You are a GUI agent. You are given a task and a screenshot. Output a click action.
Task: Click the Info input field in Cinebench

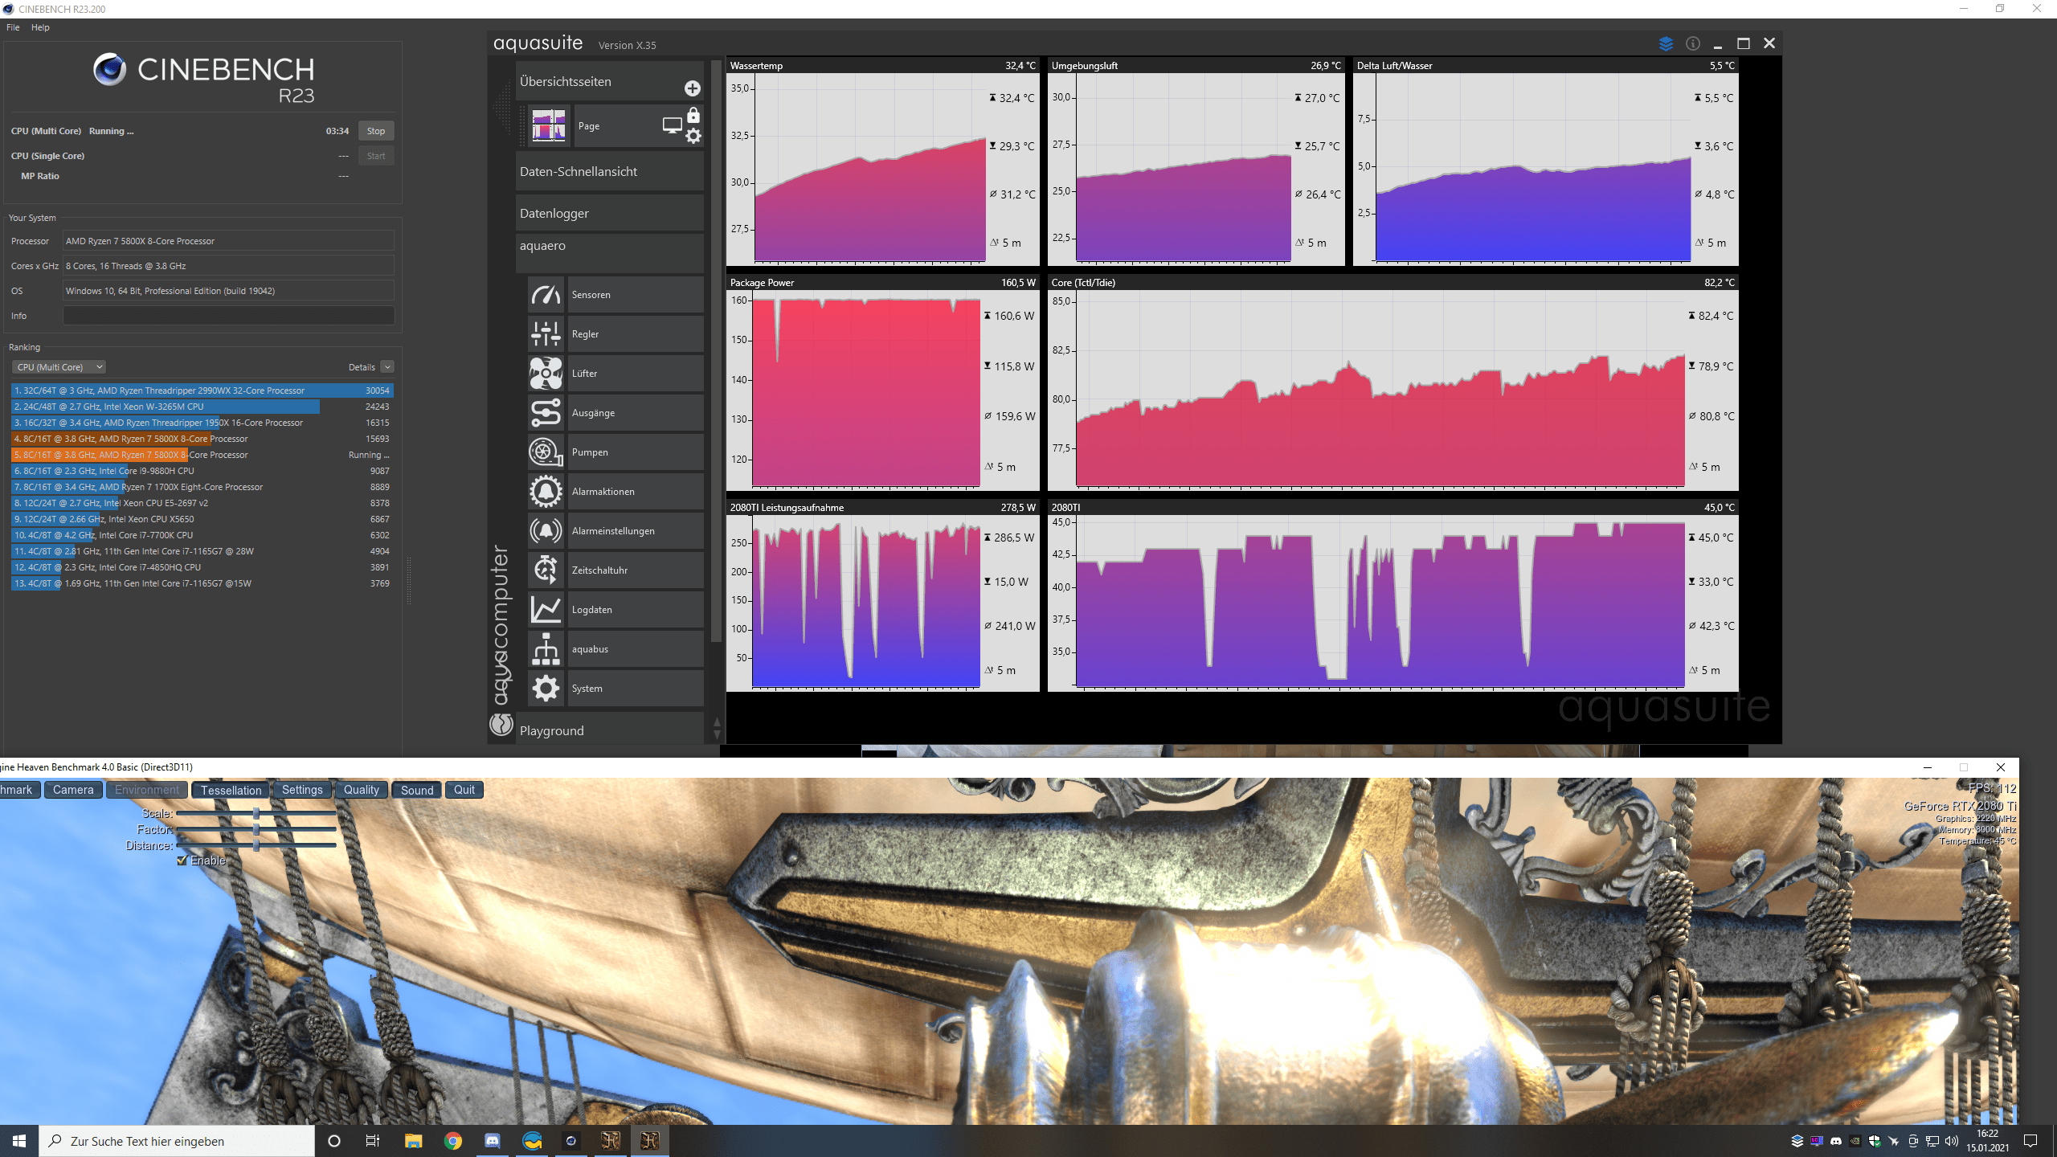click(x=229, y=316)
